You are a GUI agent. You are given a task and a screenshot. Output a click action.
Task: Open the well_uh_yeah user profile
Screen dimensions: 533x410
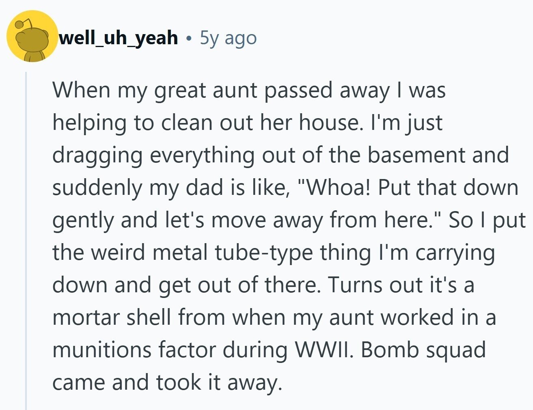pyautogui.click(x=119, y=38)
